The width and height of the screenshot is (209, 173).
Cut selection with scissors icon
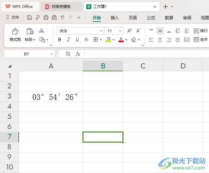coord(42,31)
